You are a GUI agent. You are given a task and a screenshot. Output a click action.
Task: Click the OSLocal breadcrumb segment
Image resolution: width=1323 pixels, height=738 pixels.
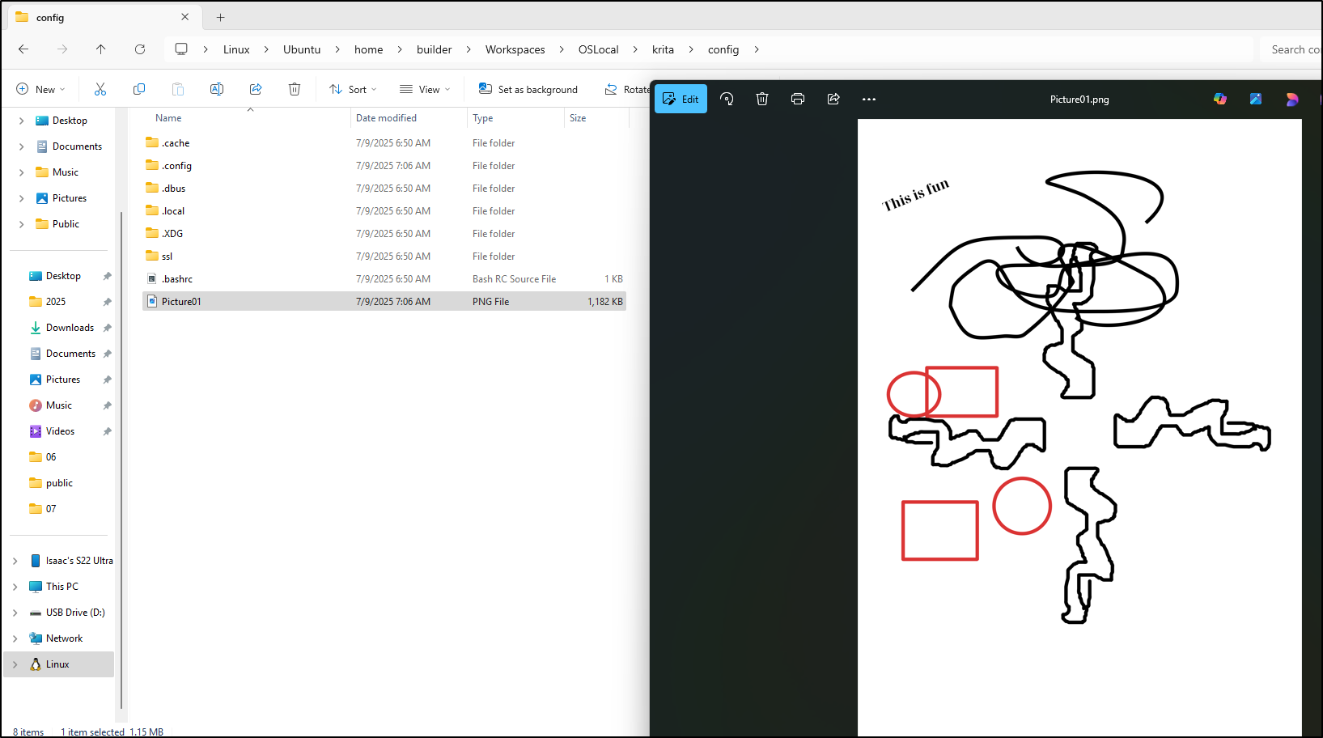(x=599, y=49)
